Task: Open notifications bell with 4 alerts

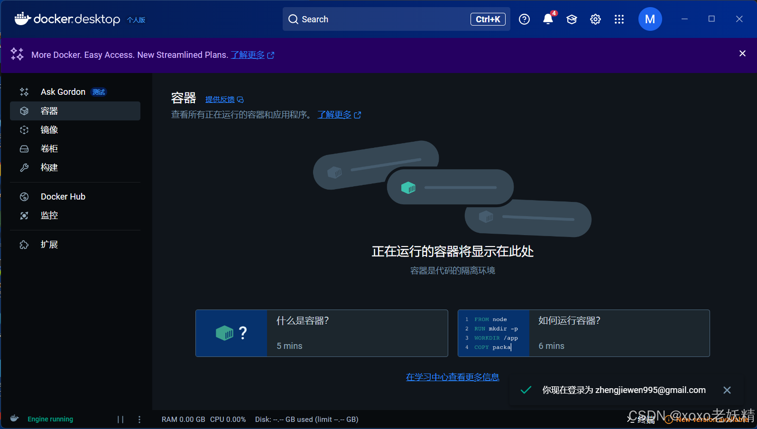Action: coord(548,19)
